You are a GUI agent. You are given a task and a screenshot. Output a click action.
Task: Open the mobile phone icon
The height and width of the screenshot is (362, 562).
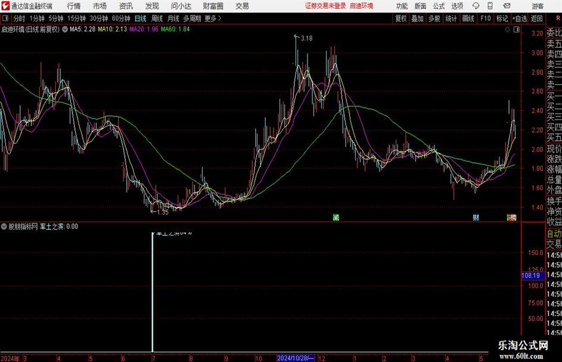pos(490,6)
